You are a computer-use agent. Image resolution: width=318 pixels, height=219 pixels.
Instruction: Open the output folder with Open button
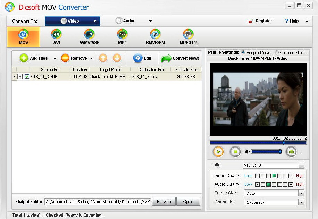click(x=188, y=202)
